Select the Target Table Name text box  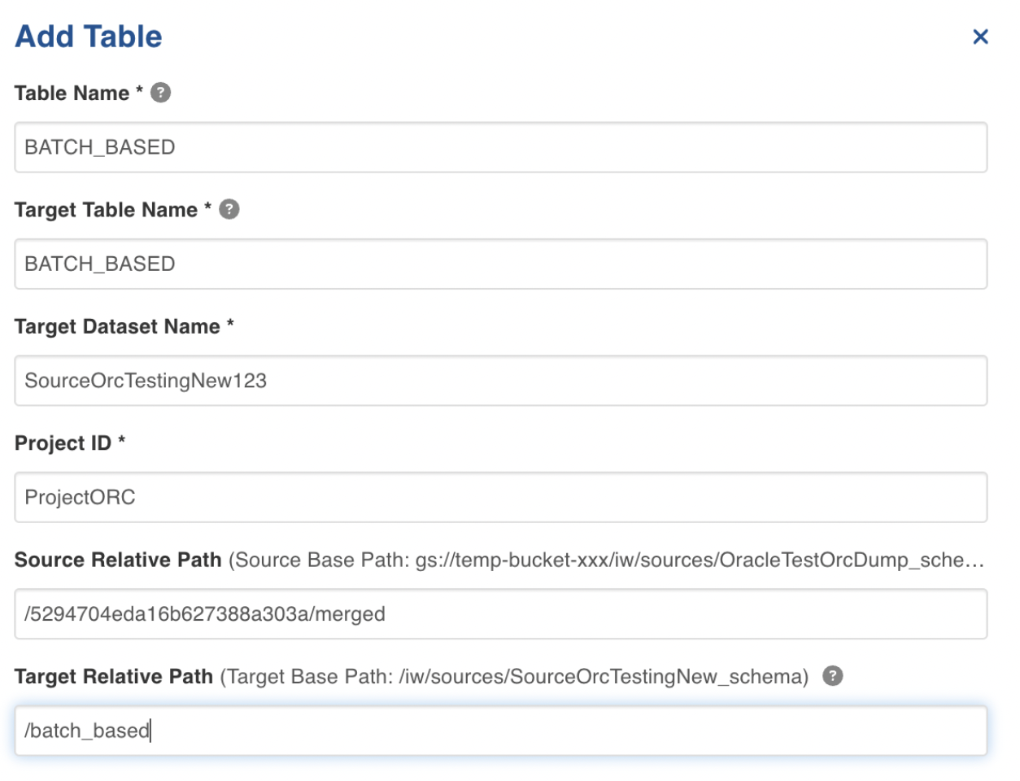tap(501, 264)
